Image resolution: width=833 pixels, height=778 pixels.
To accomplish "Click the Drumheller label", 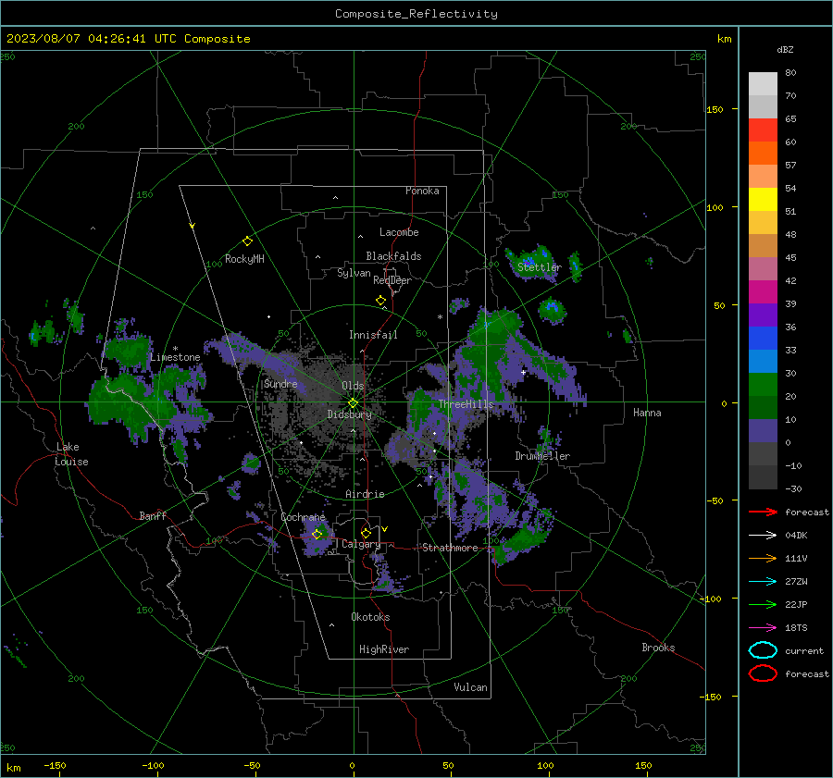I will [542, 456].
